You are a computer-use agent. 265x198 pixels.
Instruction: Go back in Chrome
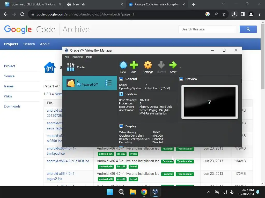6,14
